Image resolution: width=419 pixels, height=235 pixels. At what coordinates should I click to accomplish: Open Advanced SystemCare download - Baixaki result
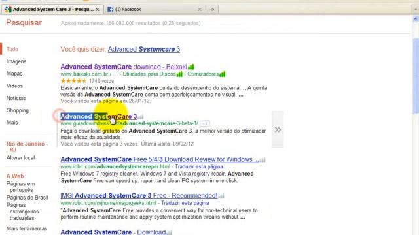[124, 67]
